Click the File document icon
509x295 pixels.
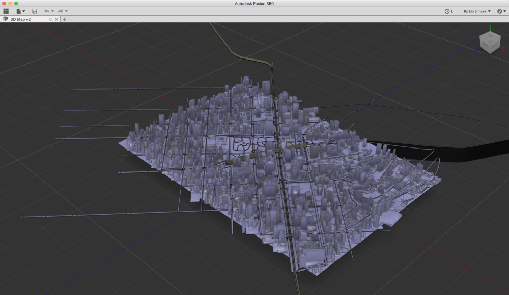(x=19, y=11)
